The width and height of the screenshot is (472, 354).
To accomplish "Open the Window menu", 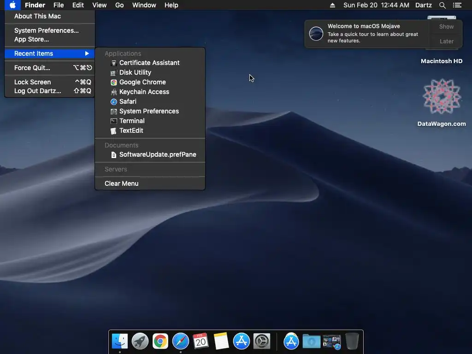I will (x=144, y=5).
